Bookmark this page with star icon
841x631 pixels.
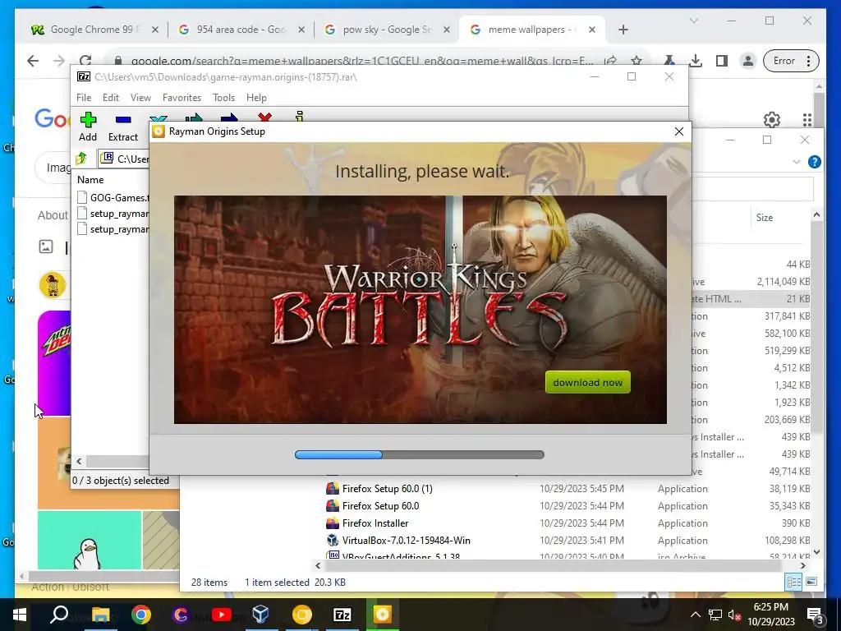coord(636,61)
